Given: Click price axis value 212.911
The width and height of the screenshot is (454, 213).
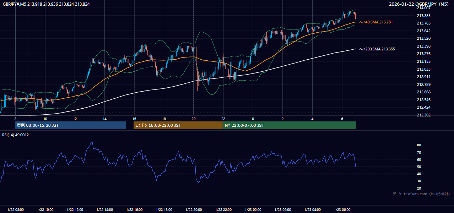Looking at the screenshot, I should 423,77.
